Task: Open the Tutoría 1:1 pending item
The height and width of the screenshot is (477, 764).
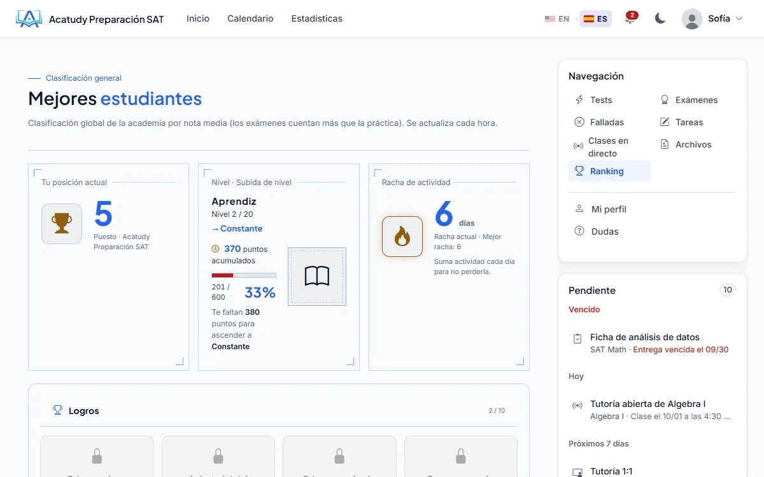Action: click(653, 471)
